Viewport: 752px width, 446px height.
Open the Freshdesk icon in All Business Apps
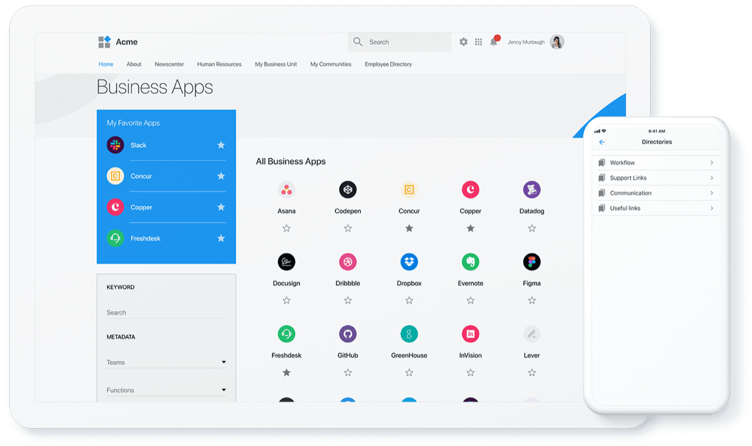pos(286,334)
